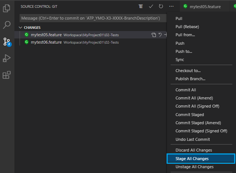Click the Source Control icon with badge

7,41
